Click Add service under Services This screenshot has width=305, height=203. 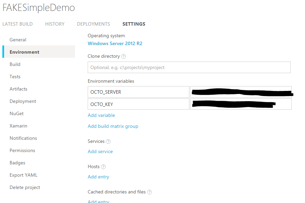click(100, 151)
